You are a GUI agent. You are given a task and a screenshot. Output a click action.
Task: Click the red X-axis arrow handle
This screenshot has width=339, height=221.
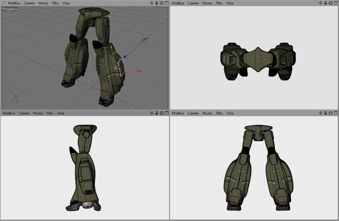140,71
